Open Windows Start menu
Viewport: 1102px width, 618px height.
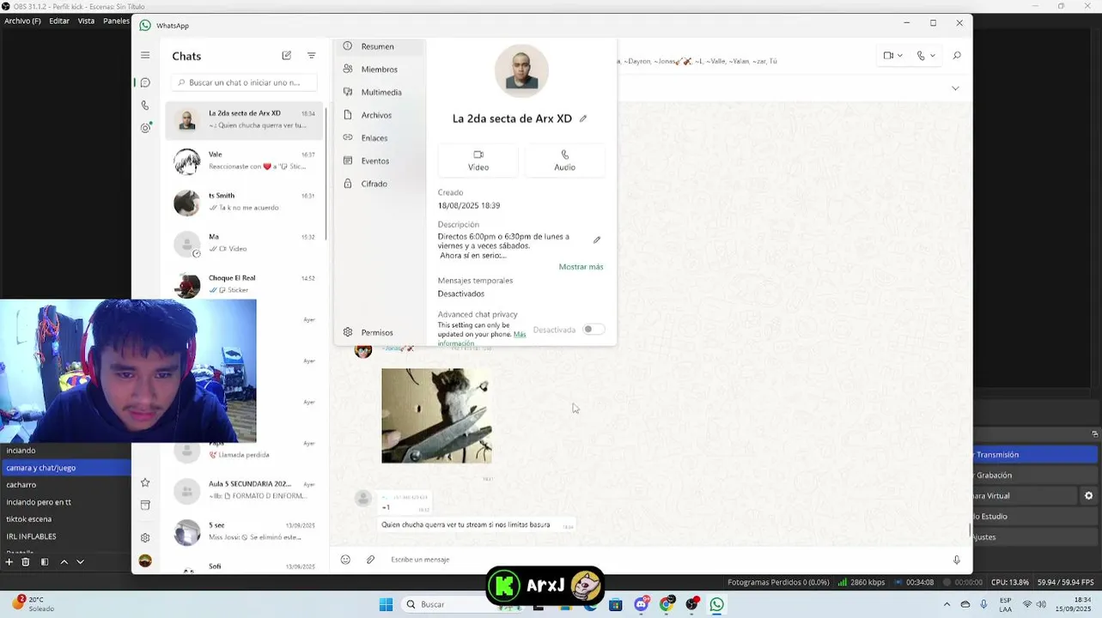point(387,604)
